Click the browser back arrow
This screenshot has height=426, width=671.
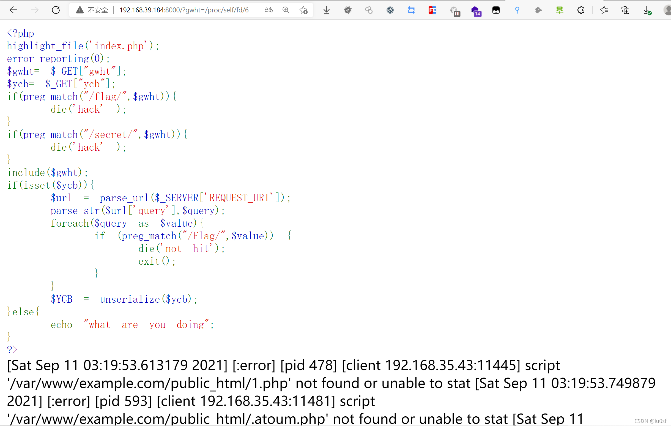pyautogui.click(x=13, y=10)
